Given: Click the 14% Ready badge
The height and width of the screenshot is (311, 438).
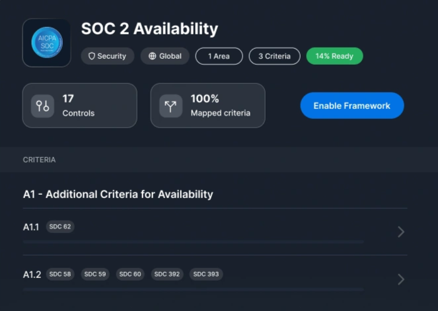Looking at the screenshot, I should coord(335,56).
